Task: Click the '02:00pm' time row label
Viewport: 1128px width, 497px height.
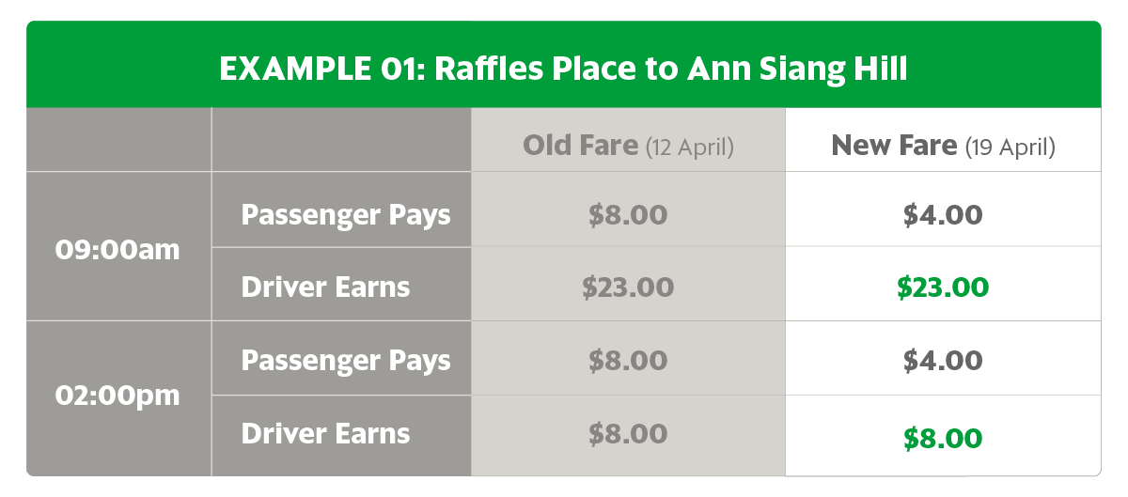Action: pos(118,396)
